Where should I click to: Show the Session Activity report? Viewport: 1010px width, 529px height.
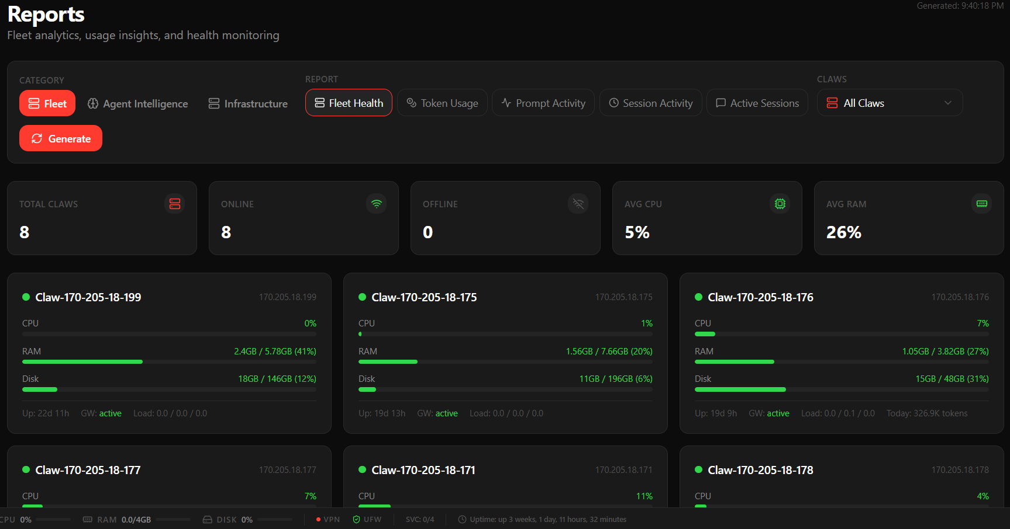(x=651, y=103)
